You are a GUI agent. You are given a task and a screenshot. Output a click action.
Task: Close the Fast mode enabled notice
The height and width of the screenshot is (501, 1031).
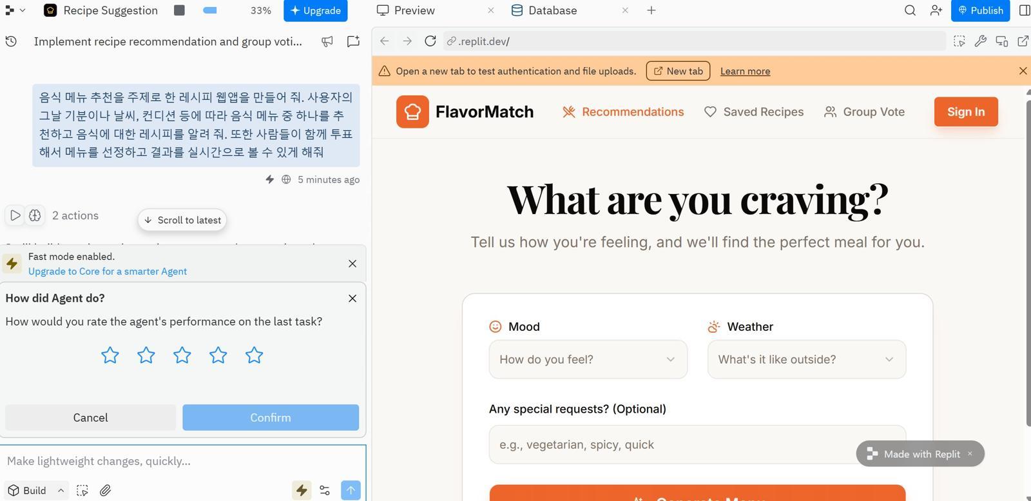click(x=352, y=264)
